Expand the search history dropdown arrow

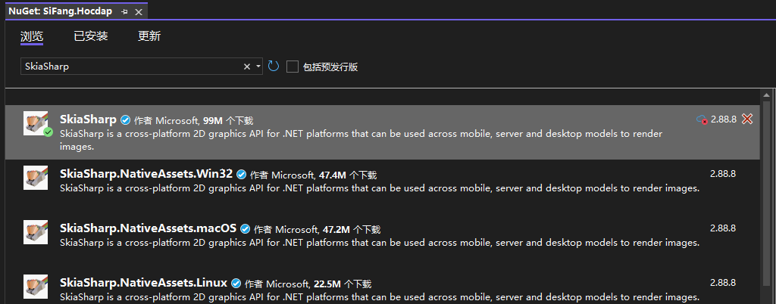click(x=258, y=67)
